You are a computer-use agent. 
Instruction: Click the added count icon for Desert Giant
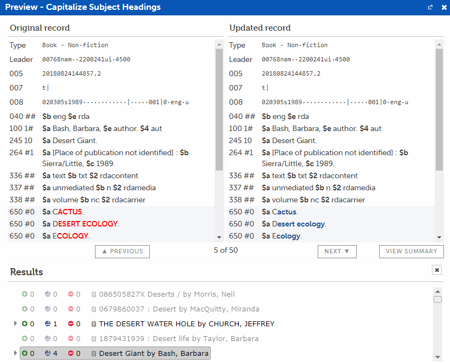(25, 354)
